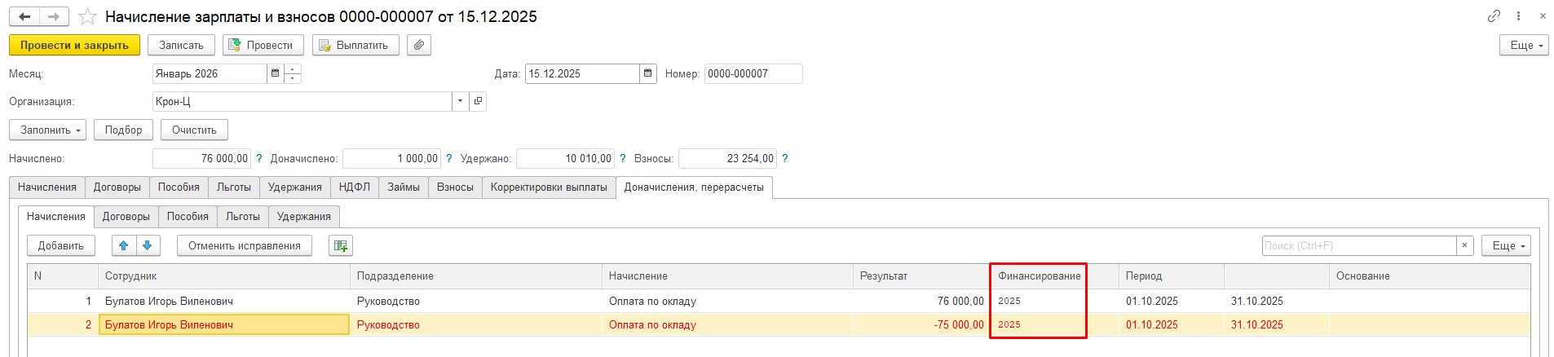This screenshot has height=357, width=1554.
Task: Click the Очистить button
Action: tap(194, 130)
